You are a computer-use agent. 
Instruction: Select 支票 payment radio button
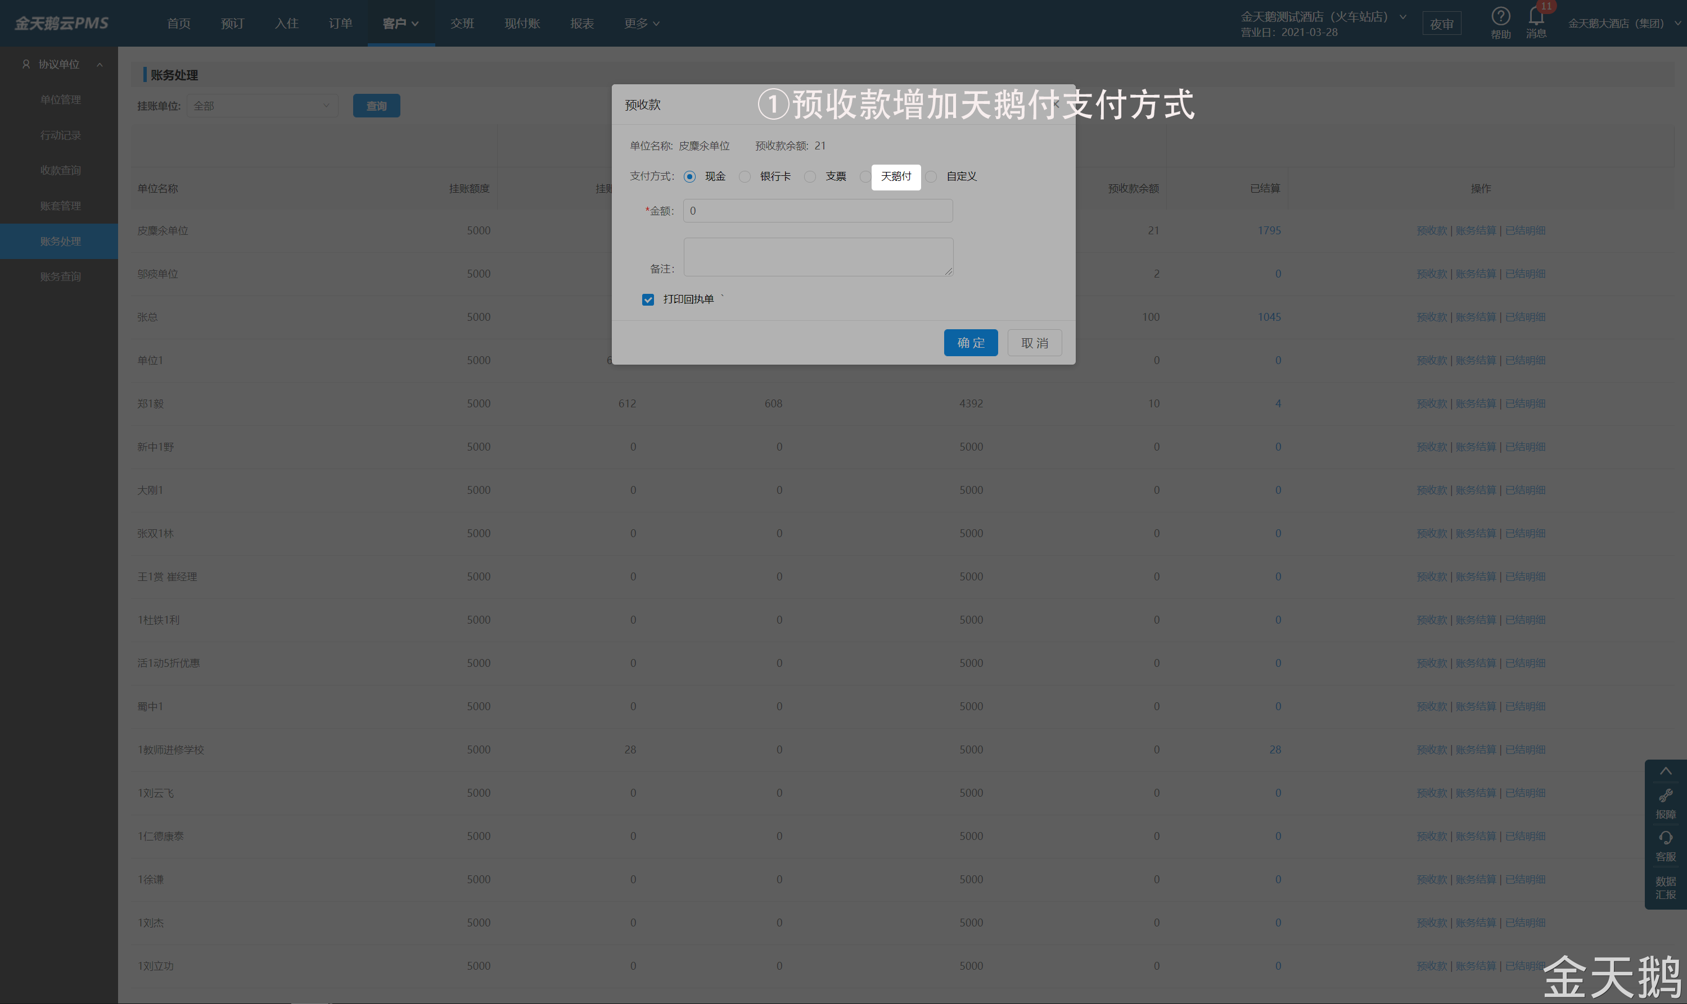[x=810, y=176]
